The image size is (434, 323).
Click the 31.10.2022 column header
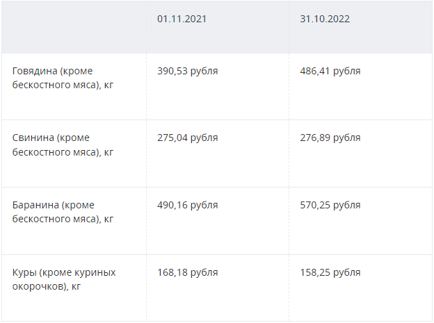click(x=325, y=19)
